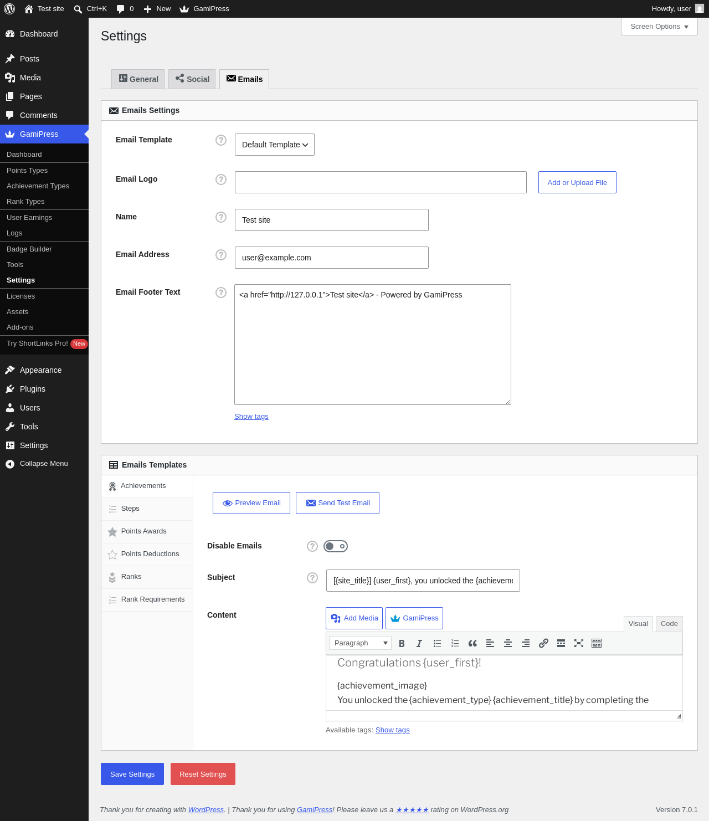Click the Send Test Email button

(x=337, y=503)
